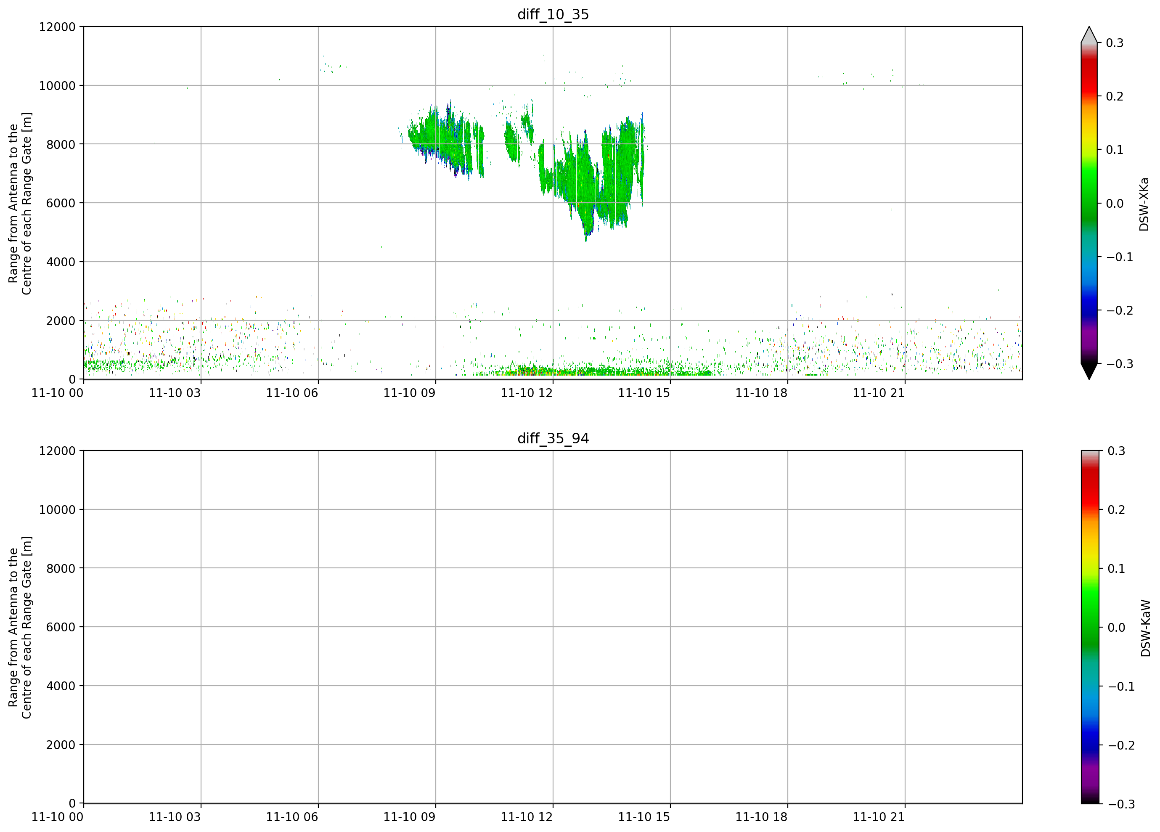Click the 2000 y-tick in diff_10_35 plot
This screenshot has height=832, width=1160.
click(x=61, y=321)
